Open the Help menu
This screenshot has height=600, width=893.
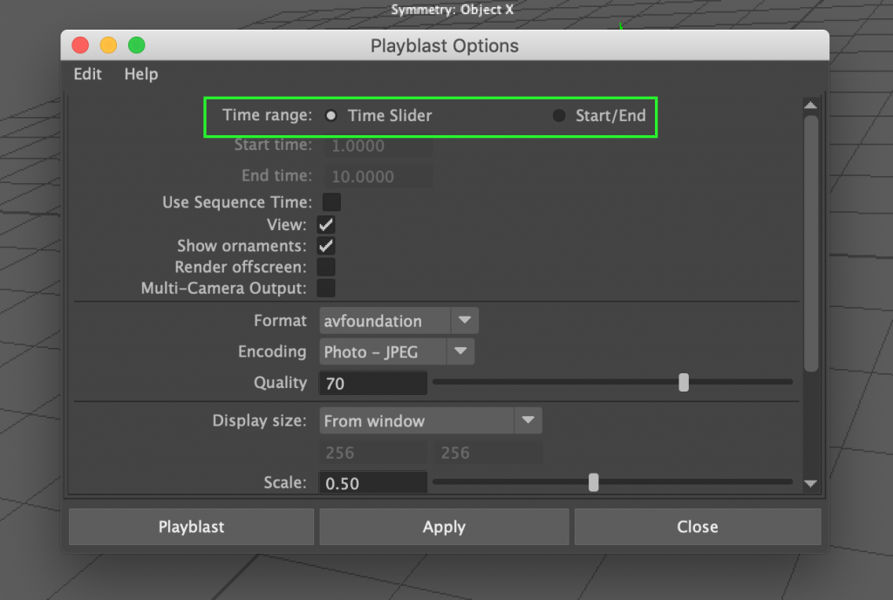(x=140, y=74)
